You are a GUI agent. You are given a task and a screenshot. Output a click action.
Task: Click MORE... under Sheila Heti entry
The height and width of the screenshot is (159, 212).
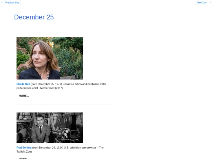point(24,96)
